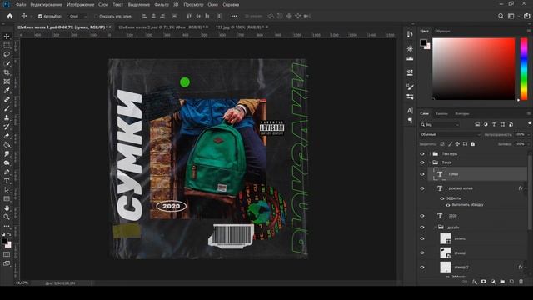Switch to the Образцы tab

pos(442,32)
